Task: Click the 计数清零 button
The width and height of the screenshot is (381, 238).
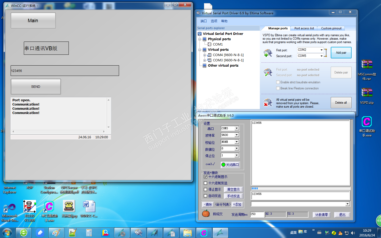Action: pos(322,215)
